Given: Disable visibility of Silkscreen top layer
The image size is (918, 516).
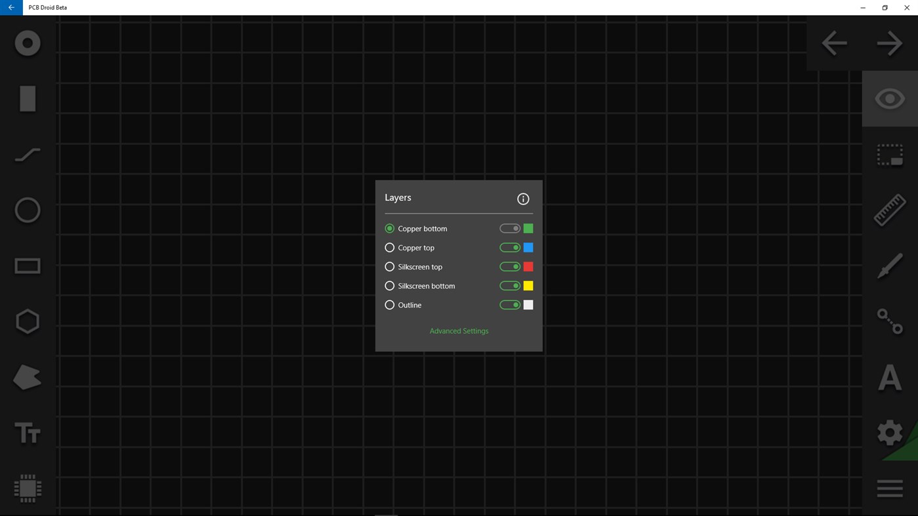Looking at the screenshot, I should coord(511,266).
